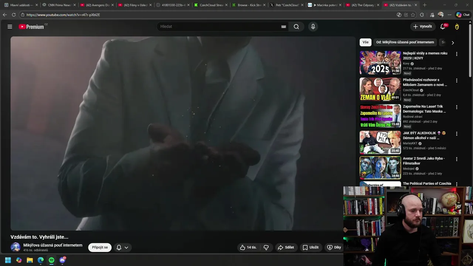Click the Kovy channel name under first recommendation
Screen dimensions: 473x266
[x=406, y=64]
